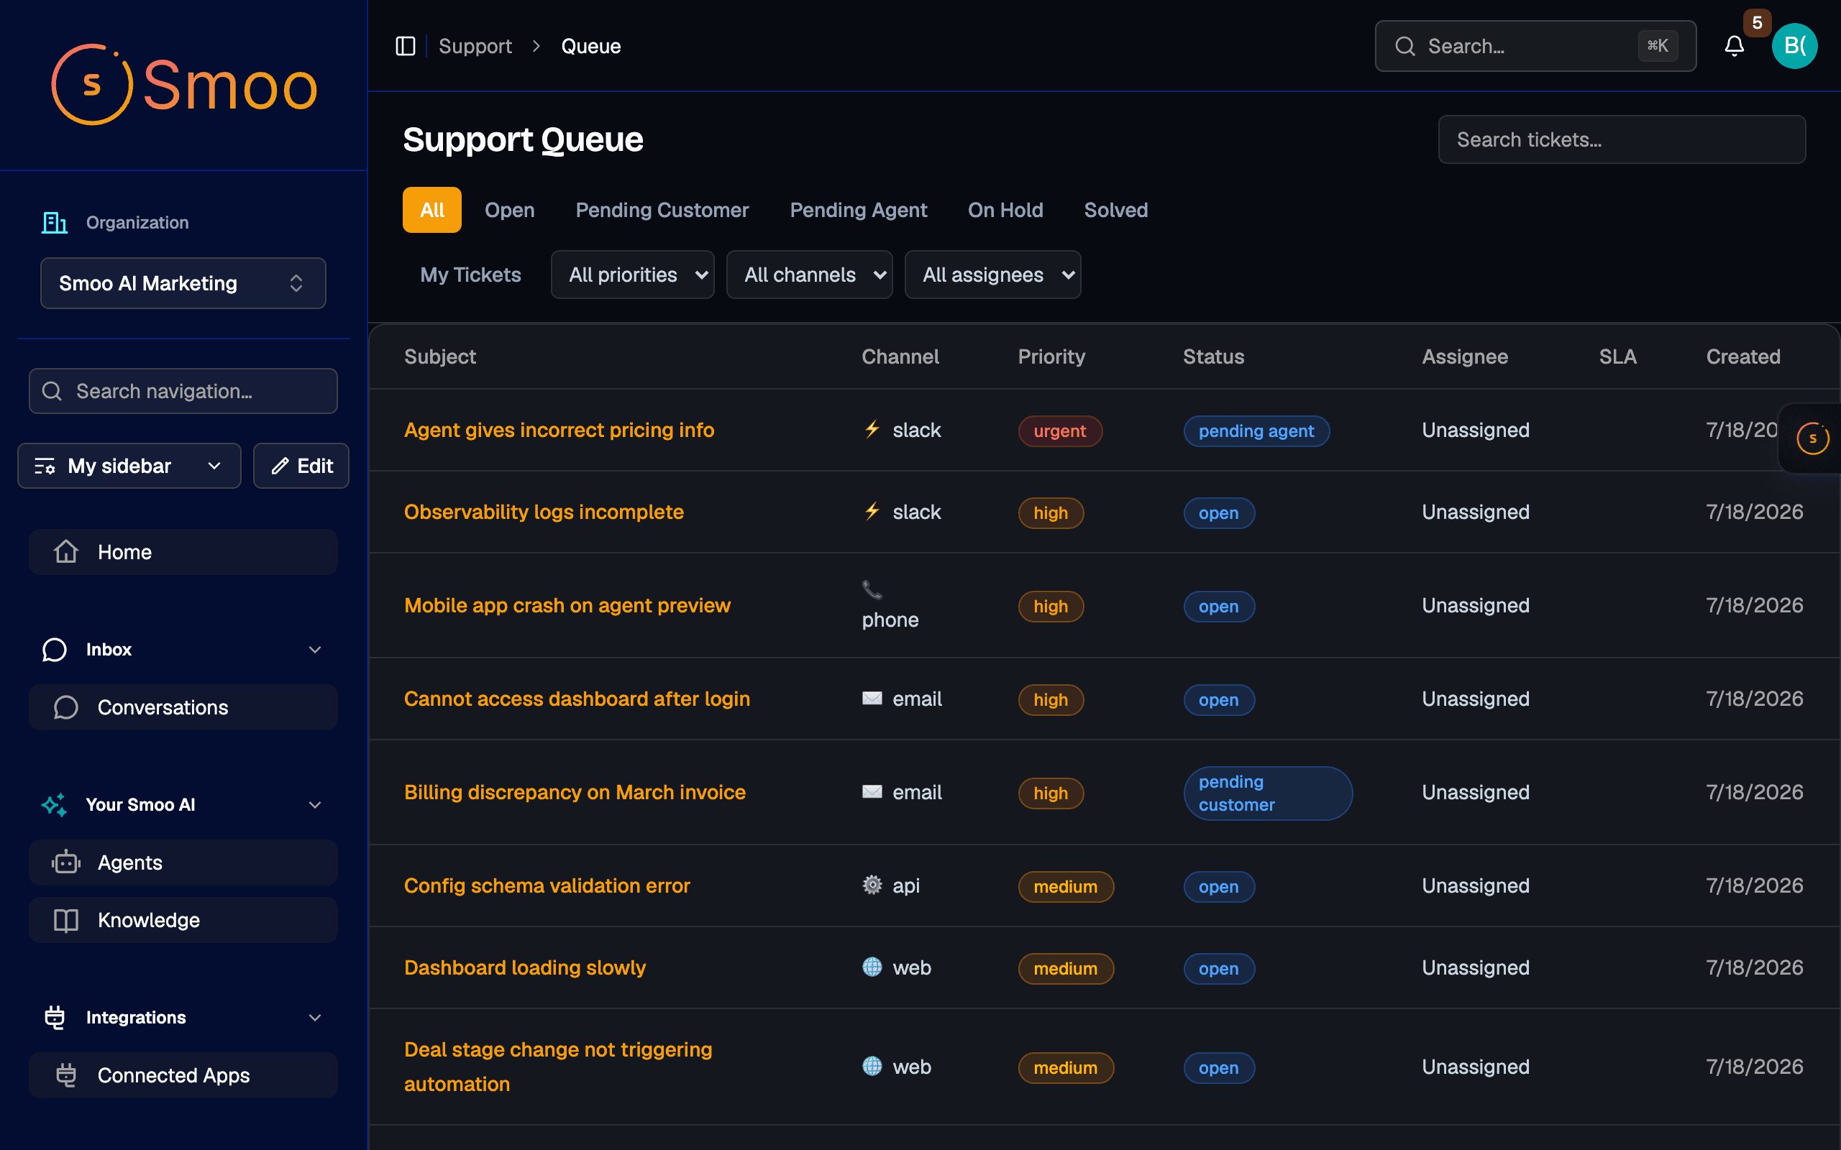This screenshot has width=1841, height=1150.
Task: Open ticket Mobile app crash on agent preview
Action: [567, 605]
